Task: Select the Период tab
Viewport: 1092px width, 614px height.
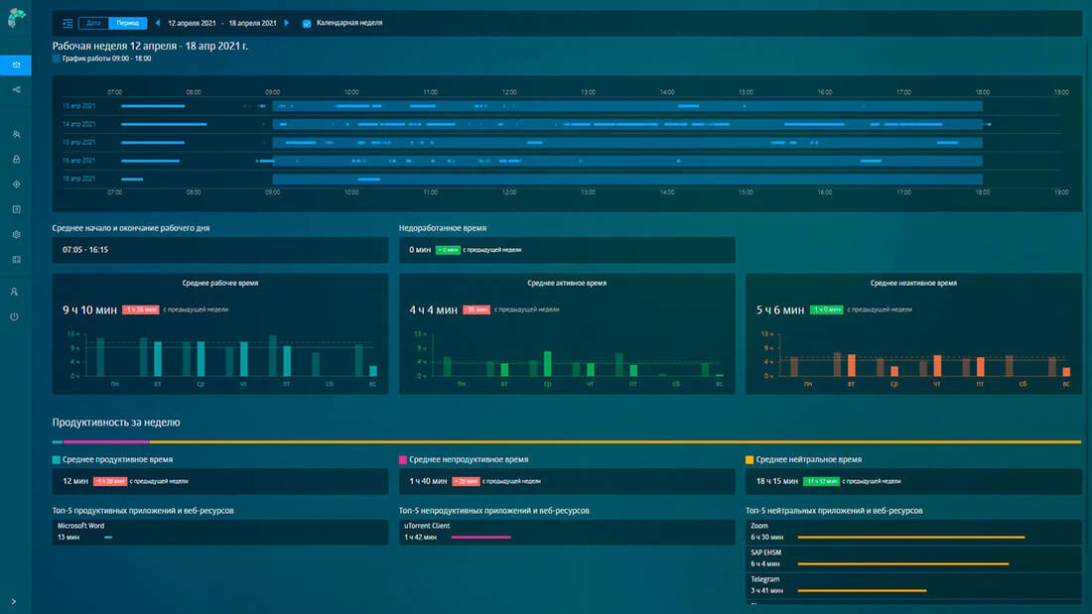Action: click(127, 23)
